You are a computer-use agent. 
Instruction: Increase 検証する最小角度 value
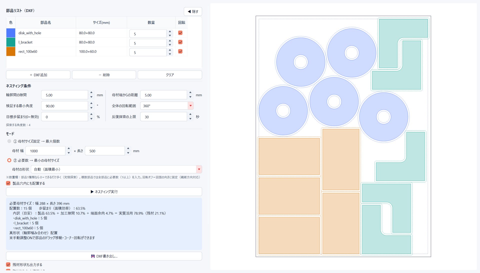[x=91, y=104]
